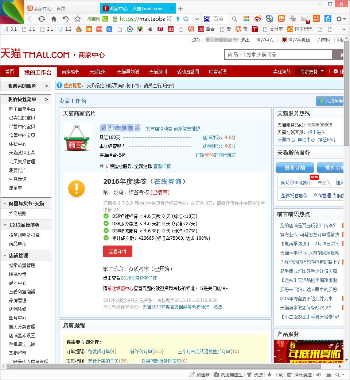
Task: Click 点击进入 for online customer service
Action: point(316,132)
